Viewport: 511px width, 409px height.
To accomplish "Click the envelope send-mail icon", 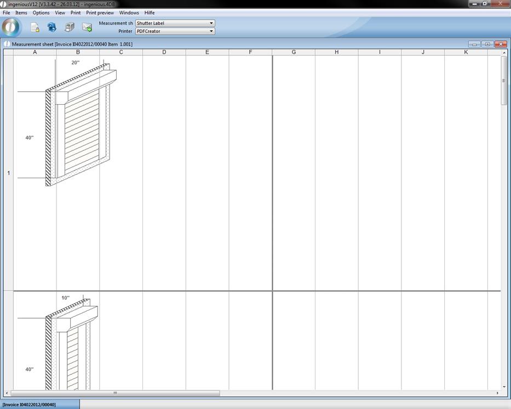I will [87, 27].
